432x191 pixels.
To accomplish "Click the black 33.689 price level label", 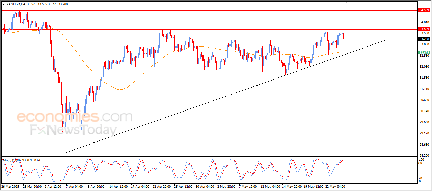I will [x=424, y=29].
